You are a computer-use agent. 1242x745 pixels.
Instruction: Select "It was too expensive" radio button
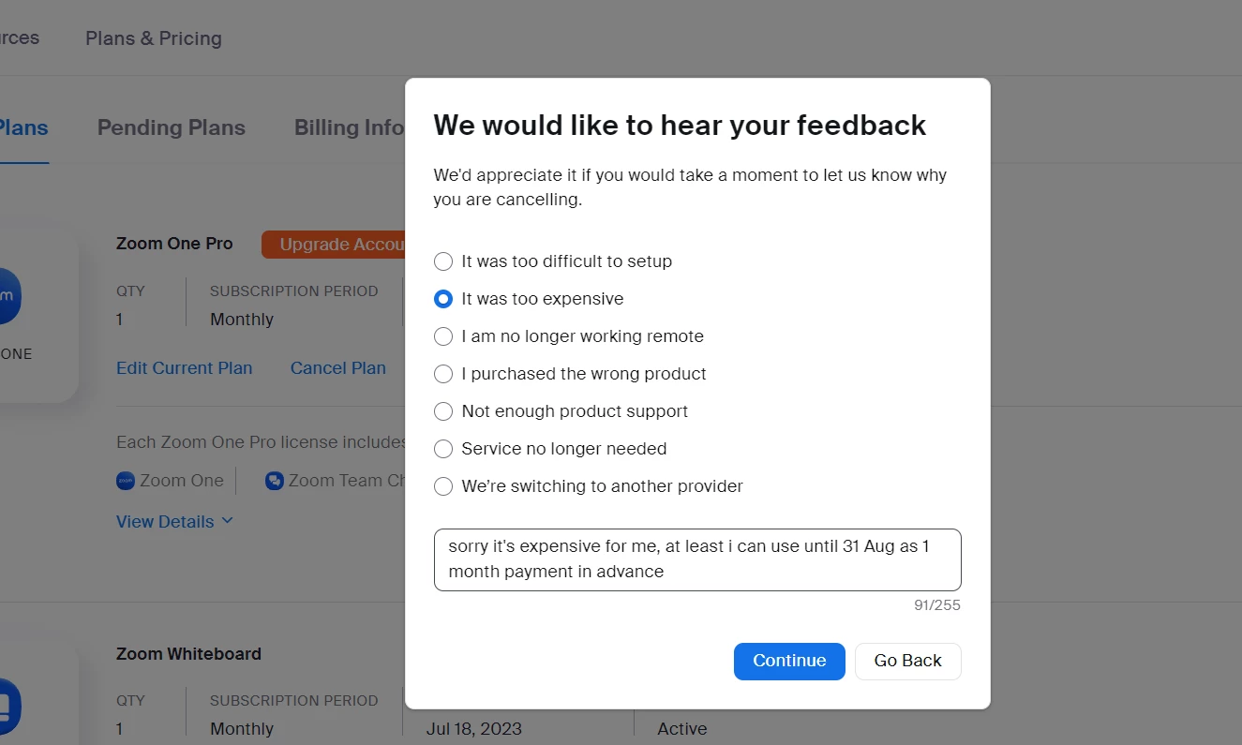443,299
